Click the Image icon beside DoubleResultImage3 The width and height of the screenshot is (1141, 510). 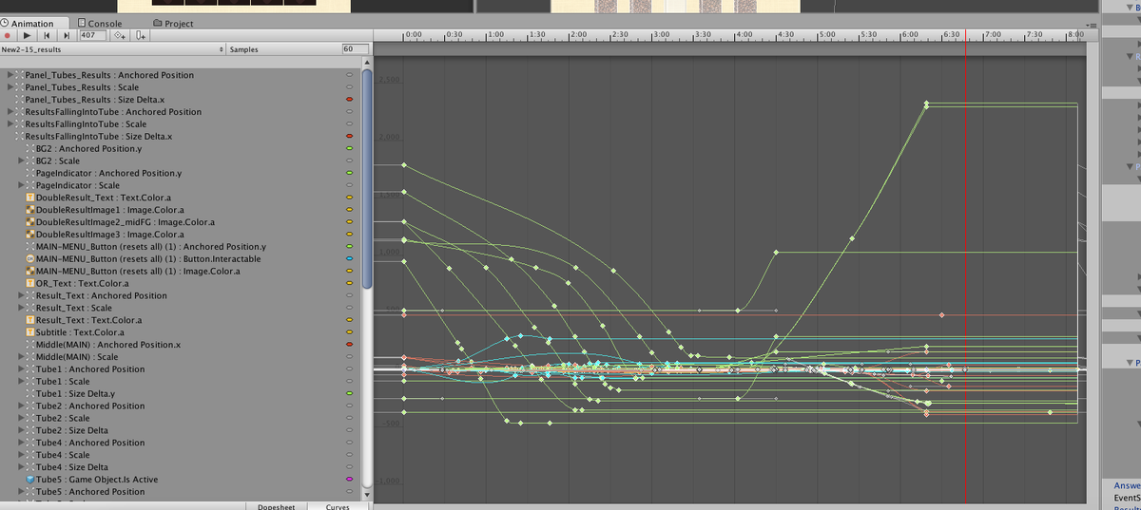(x=30, y=235)
